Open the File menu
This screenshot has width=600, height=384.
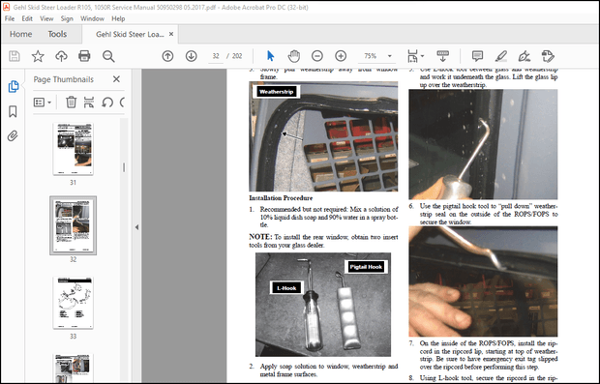[10, 18]
